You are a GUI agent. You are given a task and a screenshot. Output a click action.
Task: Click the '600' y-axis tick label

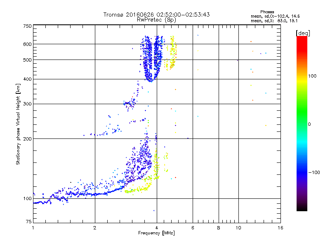pos(27,44)
